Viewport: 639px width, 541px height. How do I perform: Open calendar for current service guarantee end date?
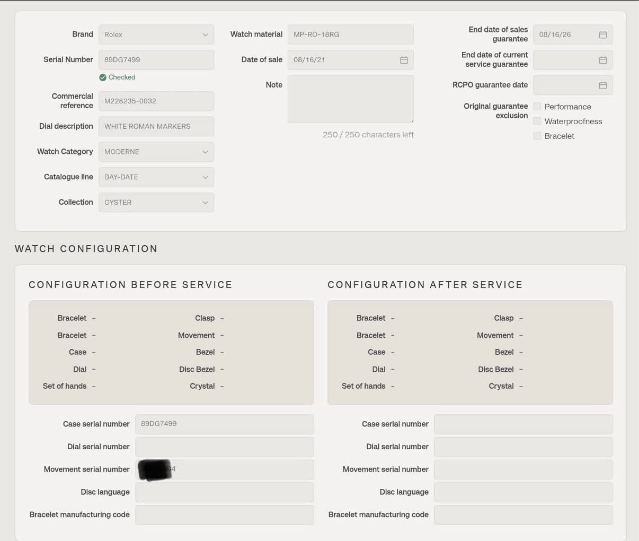603,60
